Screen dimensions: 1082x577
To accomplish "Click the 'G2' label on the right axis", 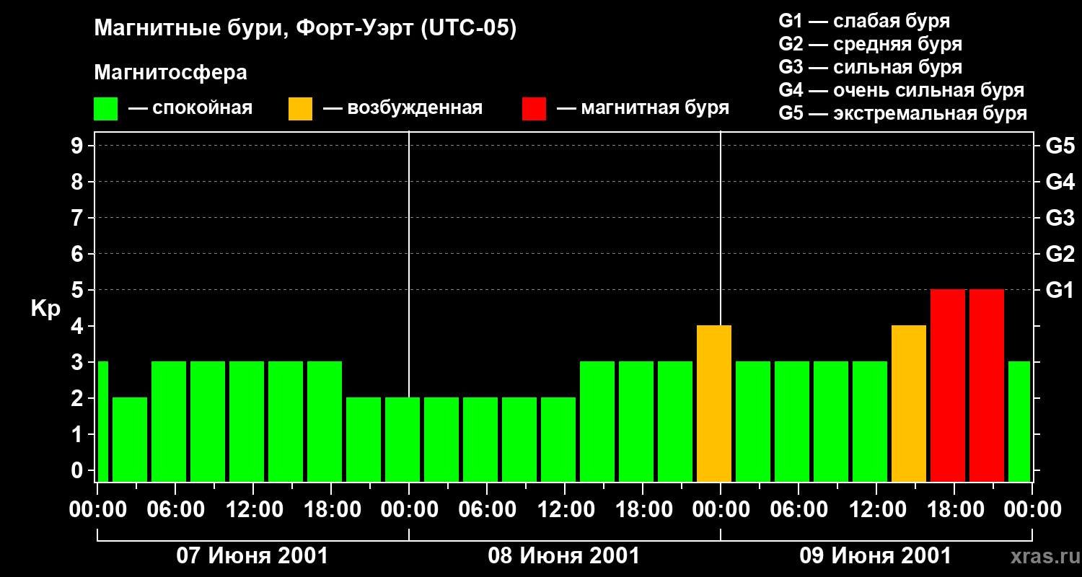I will [x=1060, y=254].
